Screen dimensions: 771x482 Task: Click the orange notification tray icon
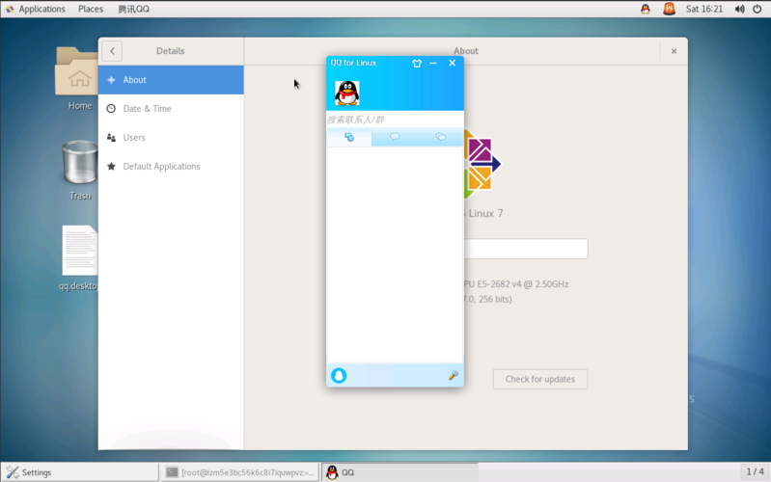click(x=669, y=9)
